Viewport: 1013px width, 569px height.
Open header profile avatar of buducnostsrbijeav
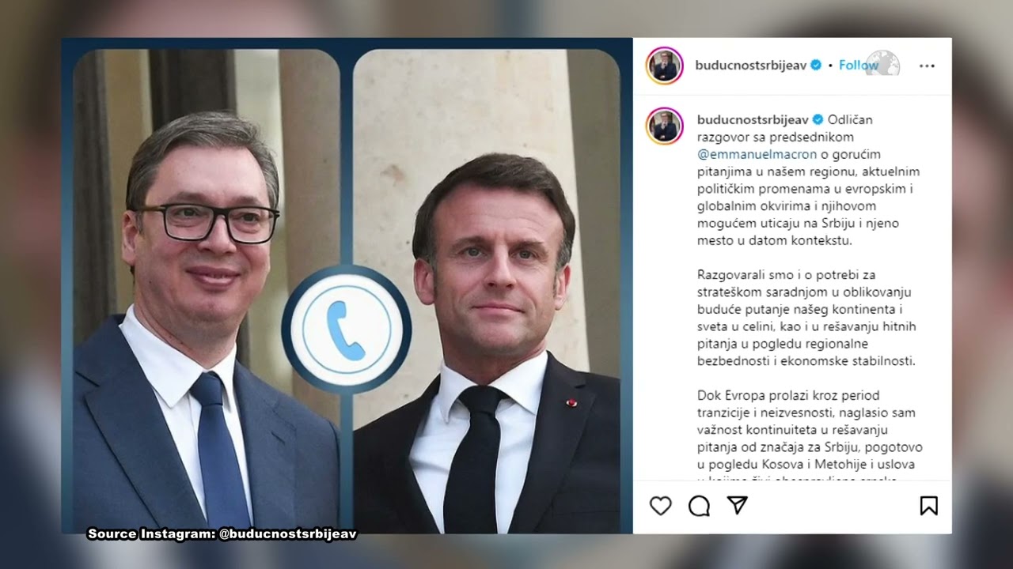(x=664, y=66)
